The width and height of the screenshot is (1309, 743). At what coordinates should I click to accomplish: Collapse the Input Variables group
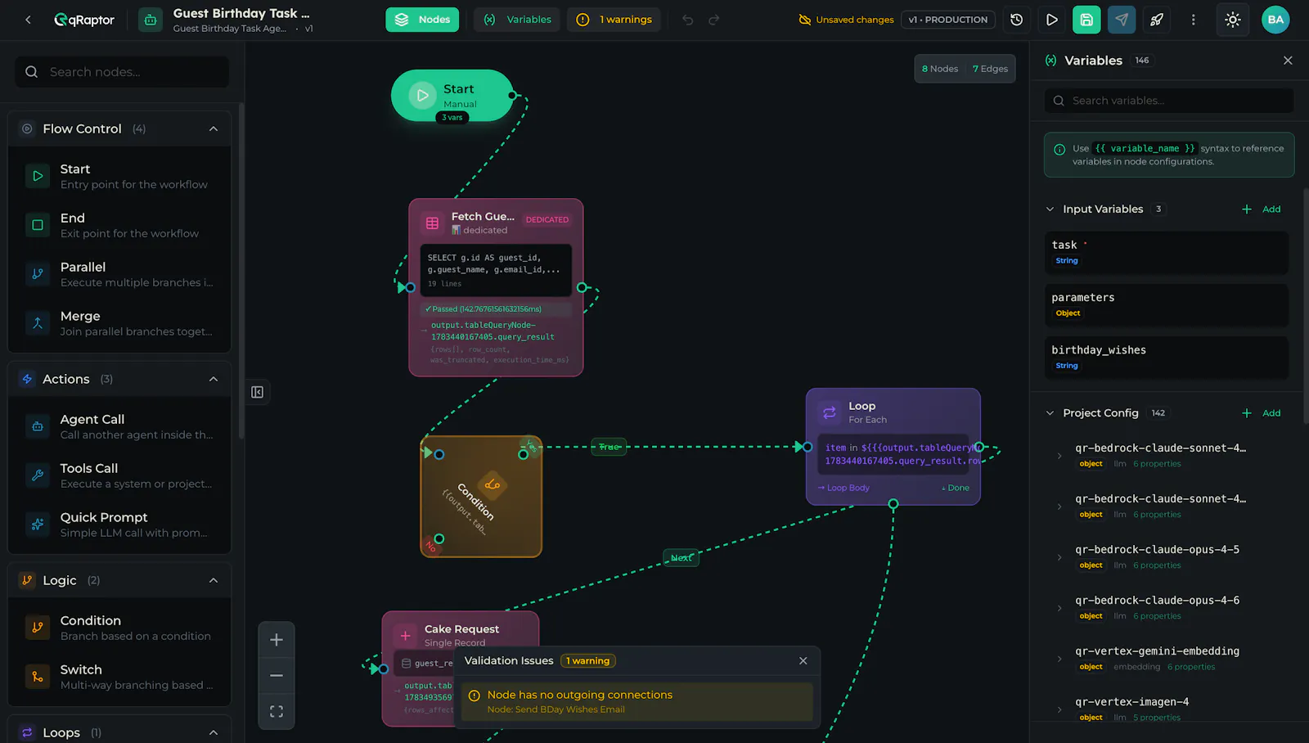(1050, 209)
